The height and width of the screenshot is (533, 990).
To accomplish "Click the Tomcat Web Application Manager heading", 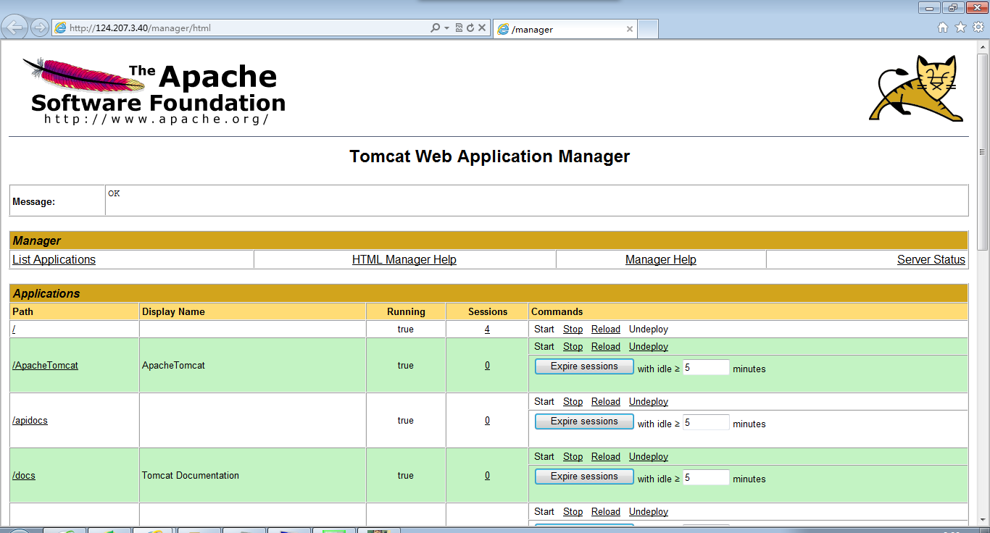I will pyautogui.click(x=490, y=156).
